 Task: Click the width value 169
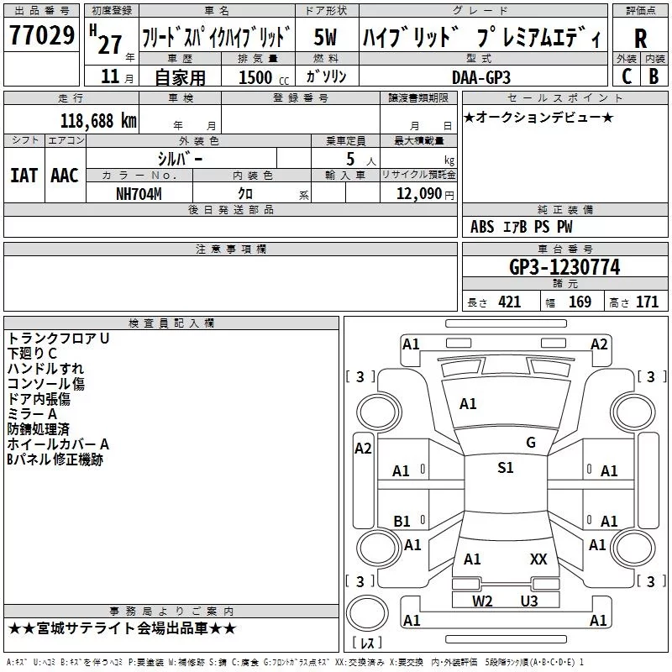pyautogui.click(x=580, y=302)
